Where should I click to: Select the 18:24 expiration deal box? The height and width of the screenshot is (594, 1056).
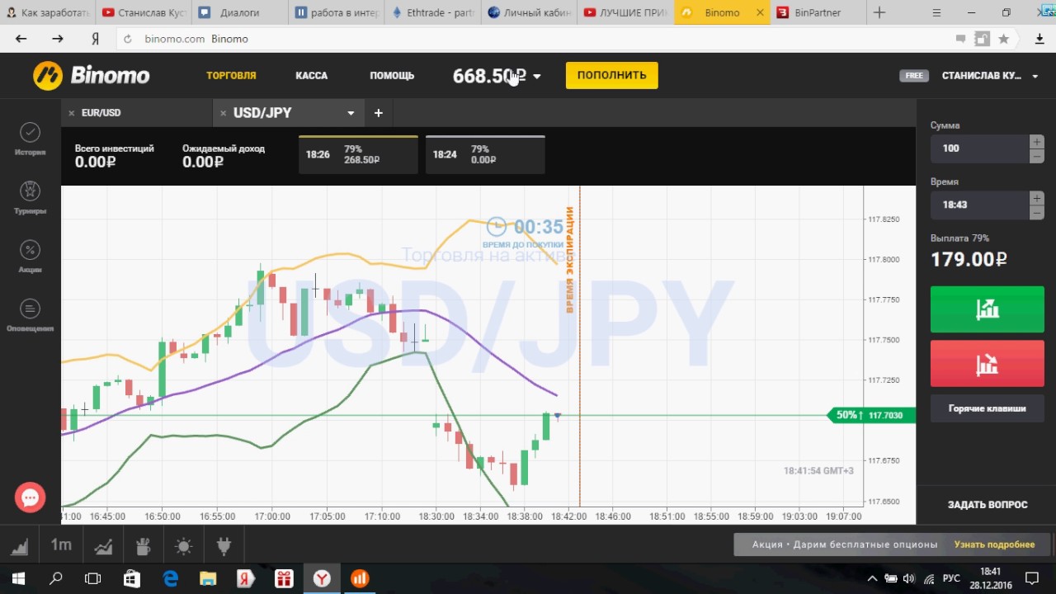(485, 154)
